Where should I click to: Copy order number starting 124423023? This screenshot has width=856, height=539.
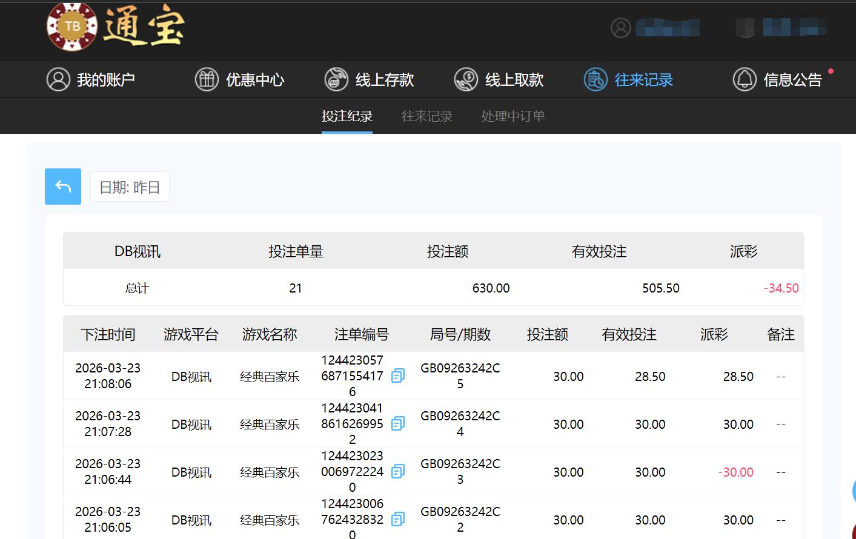(x=397, y=471)
